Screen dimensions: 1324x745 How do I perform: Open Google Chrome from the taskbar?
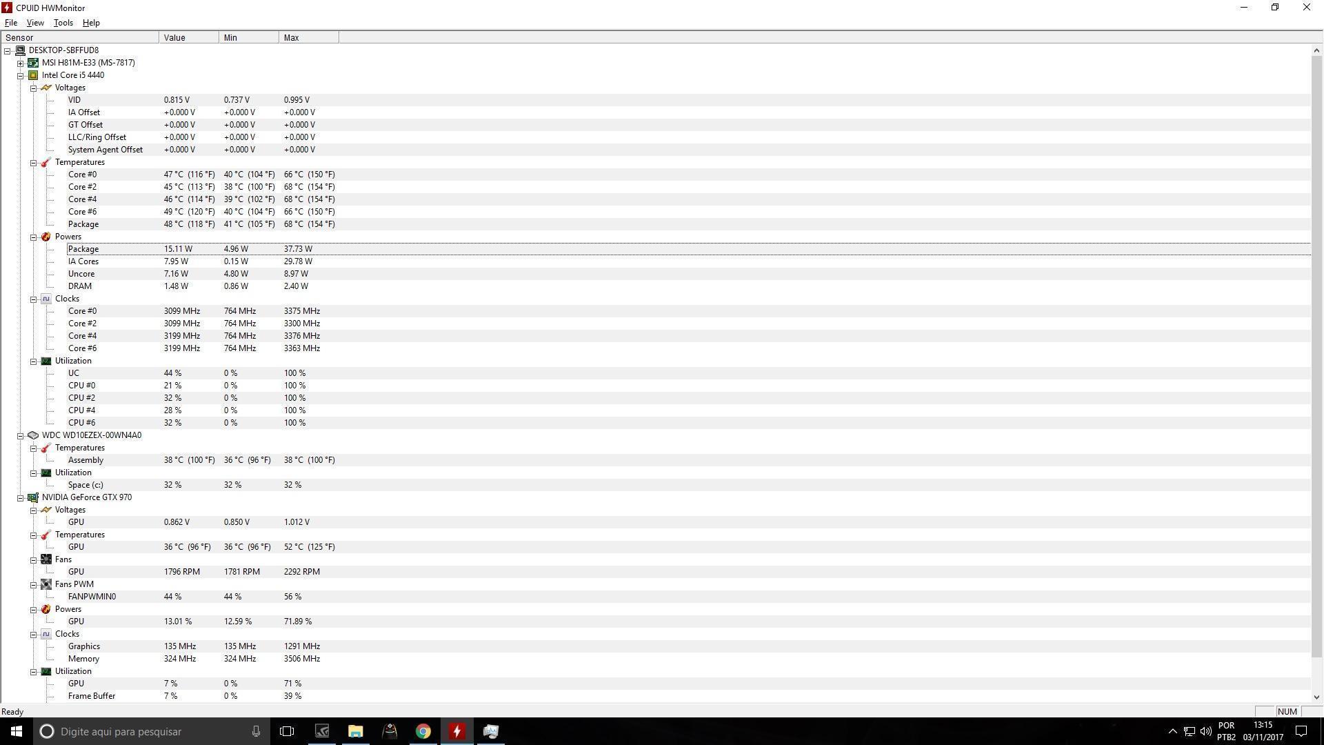tap(423, 731)
